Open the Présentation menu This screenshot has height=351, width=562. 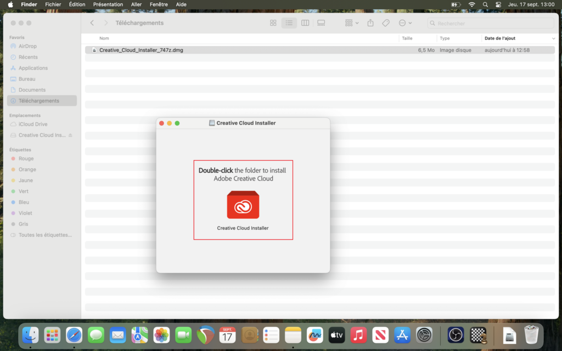108,4
